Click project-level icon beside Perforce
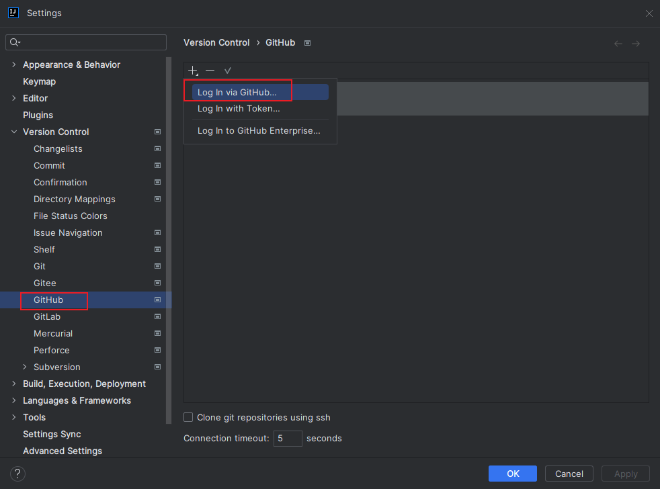Image resolution: width=660 pixels, height=489 pixels. 157,350
